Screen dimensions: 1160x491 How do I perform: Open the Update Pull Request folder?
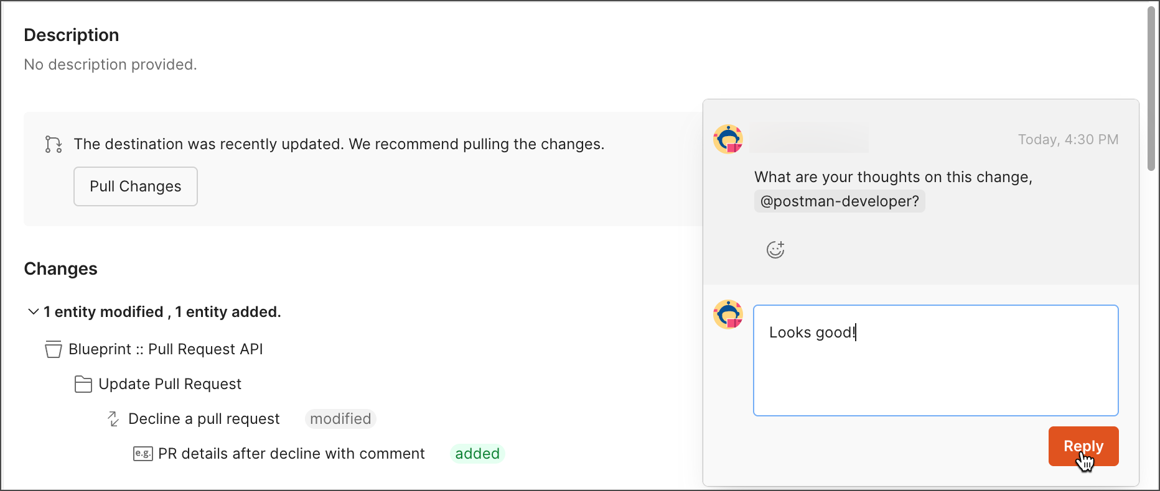point(170,384)
